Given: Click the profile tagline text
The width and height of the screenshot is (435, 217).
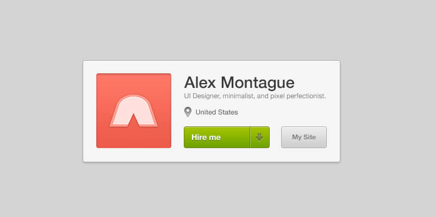Looking at the screenshot, I should pos(255,96).
